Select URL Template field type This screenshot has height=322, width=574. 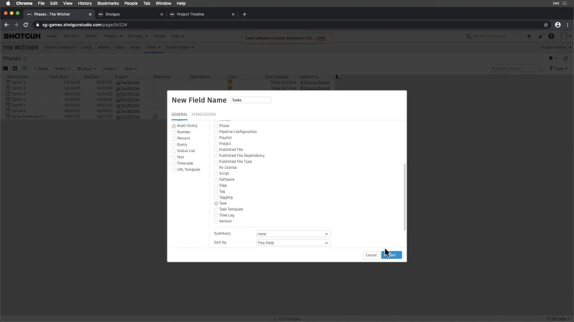[174, 170]
